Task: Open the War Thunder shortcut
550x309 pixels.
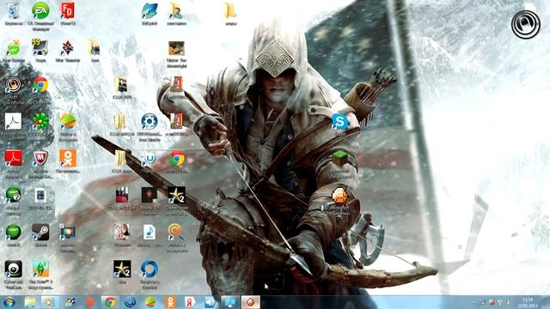Action: (68, 48)
